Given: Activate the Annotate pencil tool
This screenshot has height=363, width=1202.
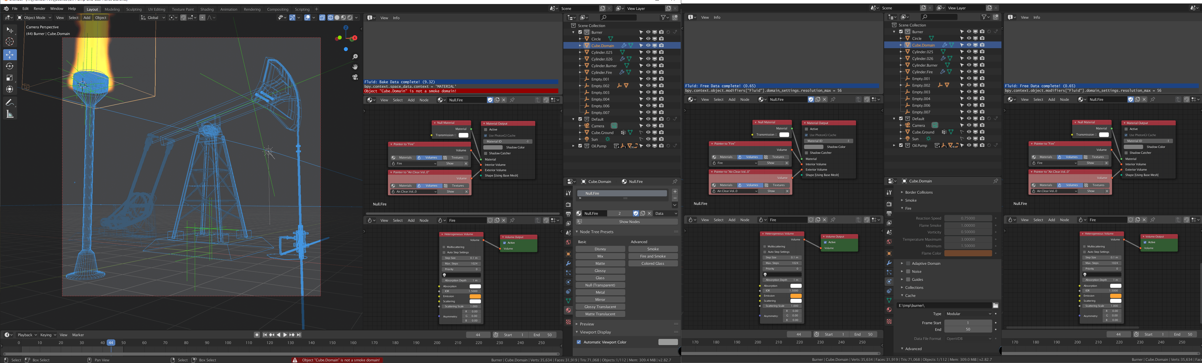Looking at the screenshot, I should pyautogui.click(x=10, y=102).
